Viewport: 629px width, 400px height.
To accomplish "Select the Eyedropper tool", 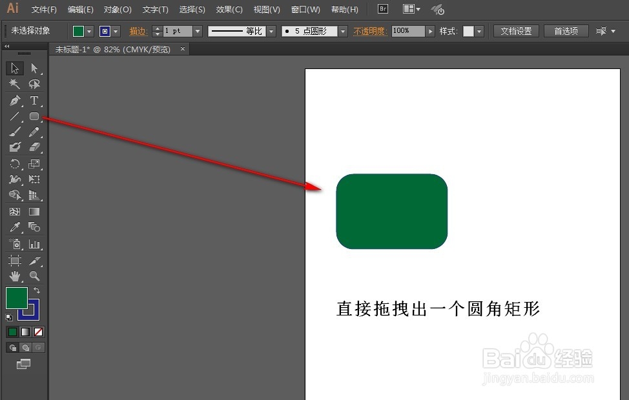I will [x=14, y=226].
